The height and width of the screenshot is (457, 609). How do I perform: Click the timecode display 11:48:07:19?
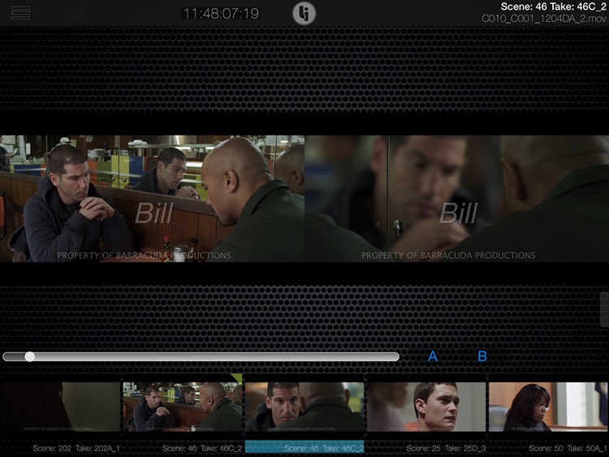point(221,14)
